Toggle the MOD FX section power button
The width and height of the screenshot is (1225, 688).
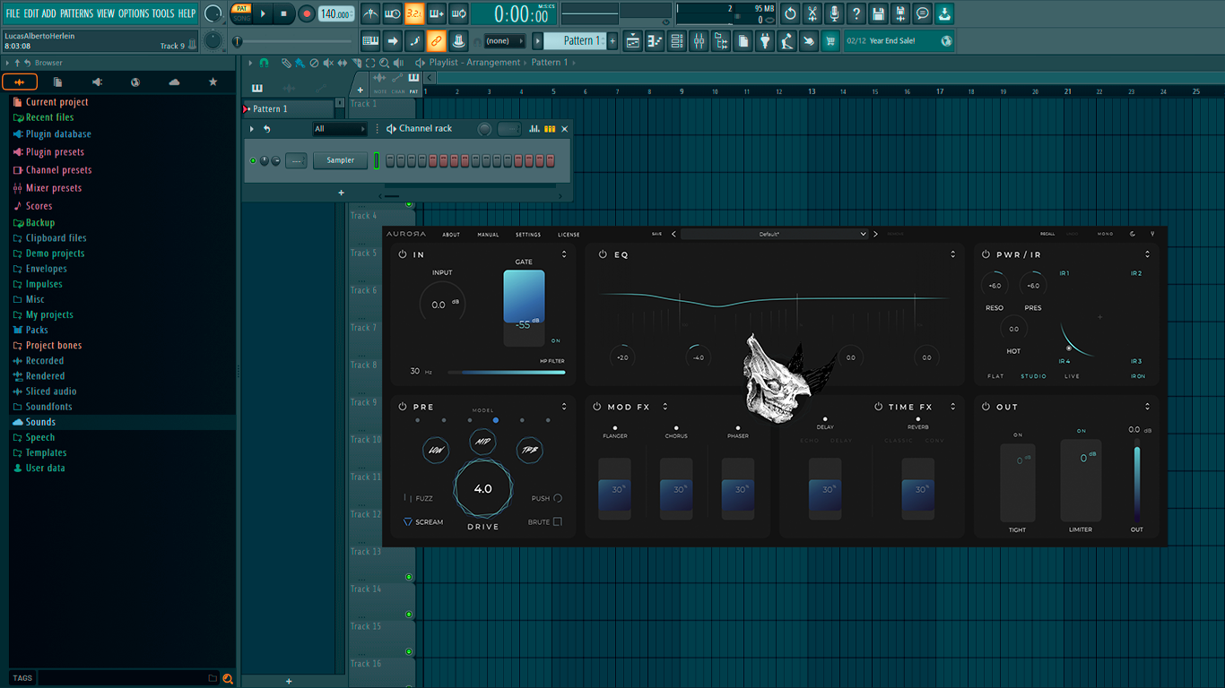tap(596, 407)
